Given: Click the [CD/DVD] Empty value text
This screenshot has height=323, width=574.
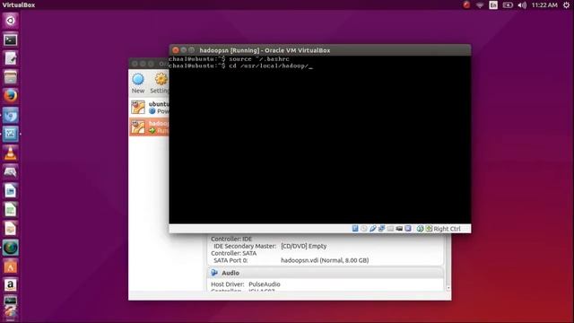Looking at the screenshot, I should coord(303,246).
